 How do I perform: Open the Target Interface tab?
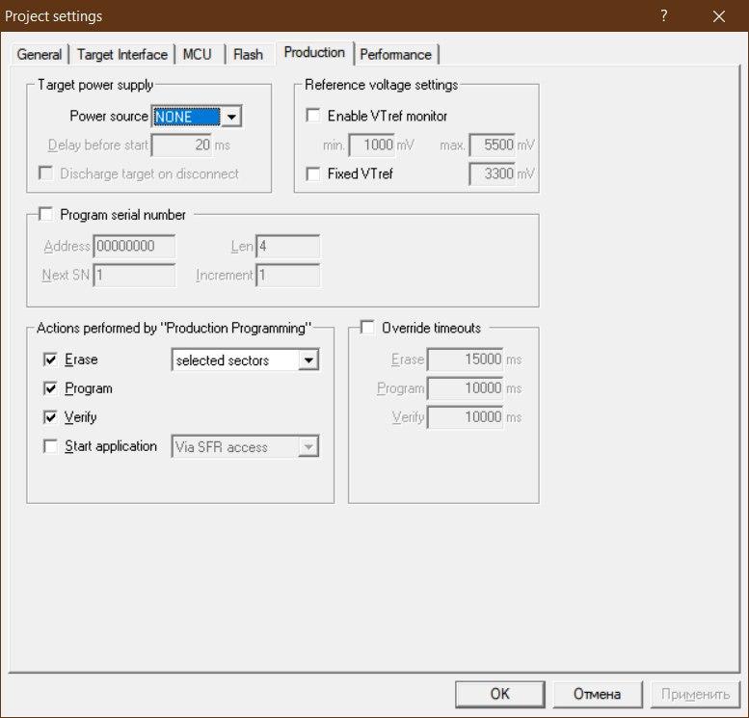point(122,54)
